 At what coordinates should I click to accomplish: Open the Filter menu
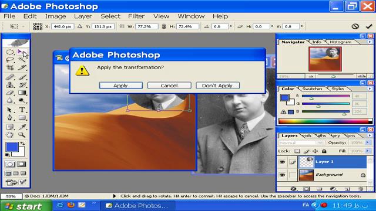136,16
